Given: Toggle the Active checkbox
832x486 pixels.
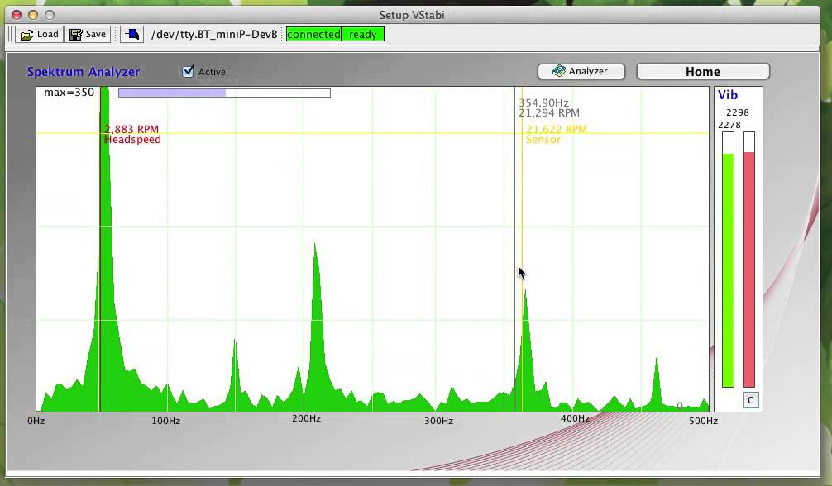Looking at the screenshot, I should (188, 72).
